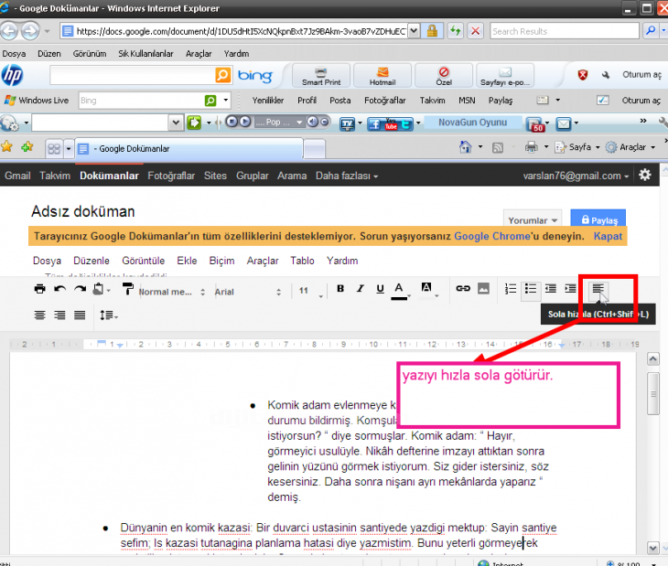Toggle italic formatting

pos(361,289)
